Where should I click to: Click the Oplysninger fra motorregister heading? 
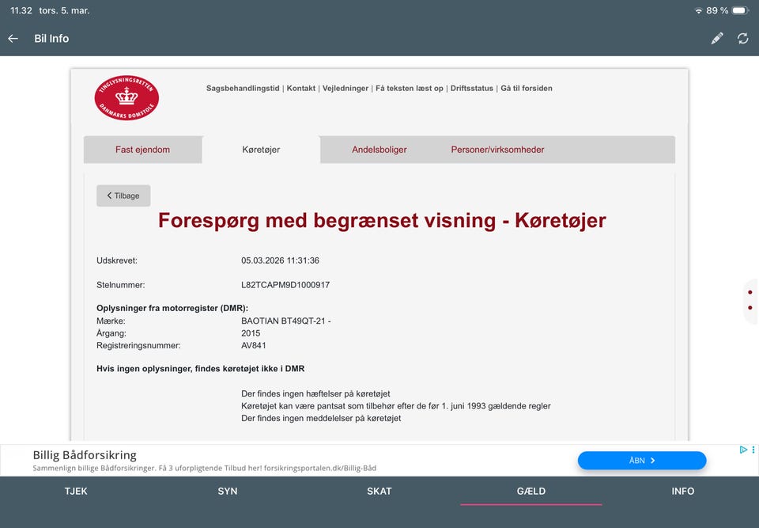click(x=172, y=308)
